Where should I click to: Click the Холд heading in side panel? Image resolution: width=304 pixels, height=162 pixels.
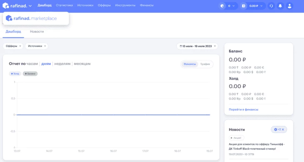click(234, 78)
